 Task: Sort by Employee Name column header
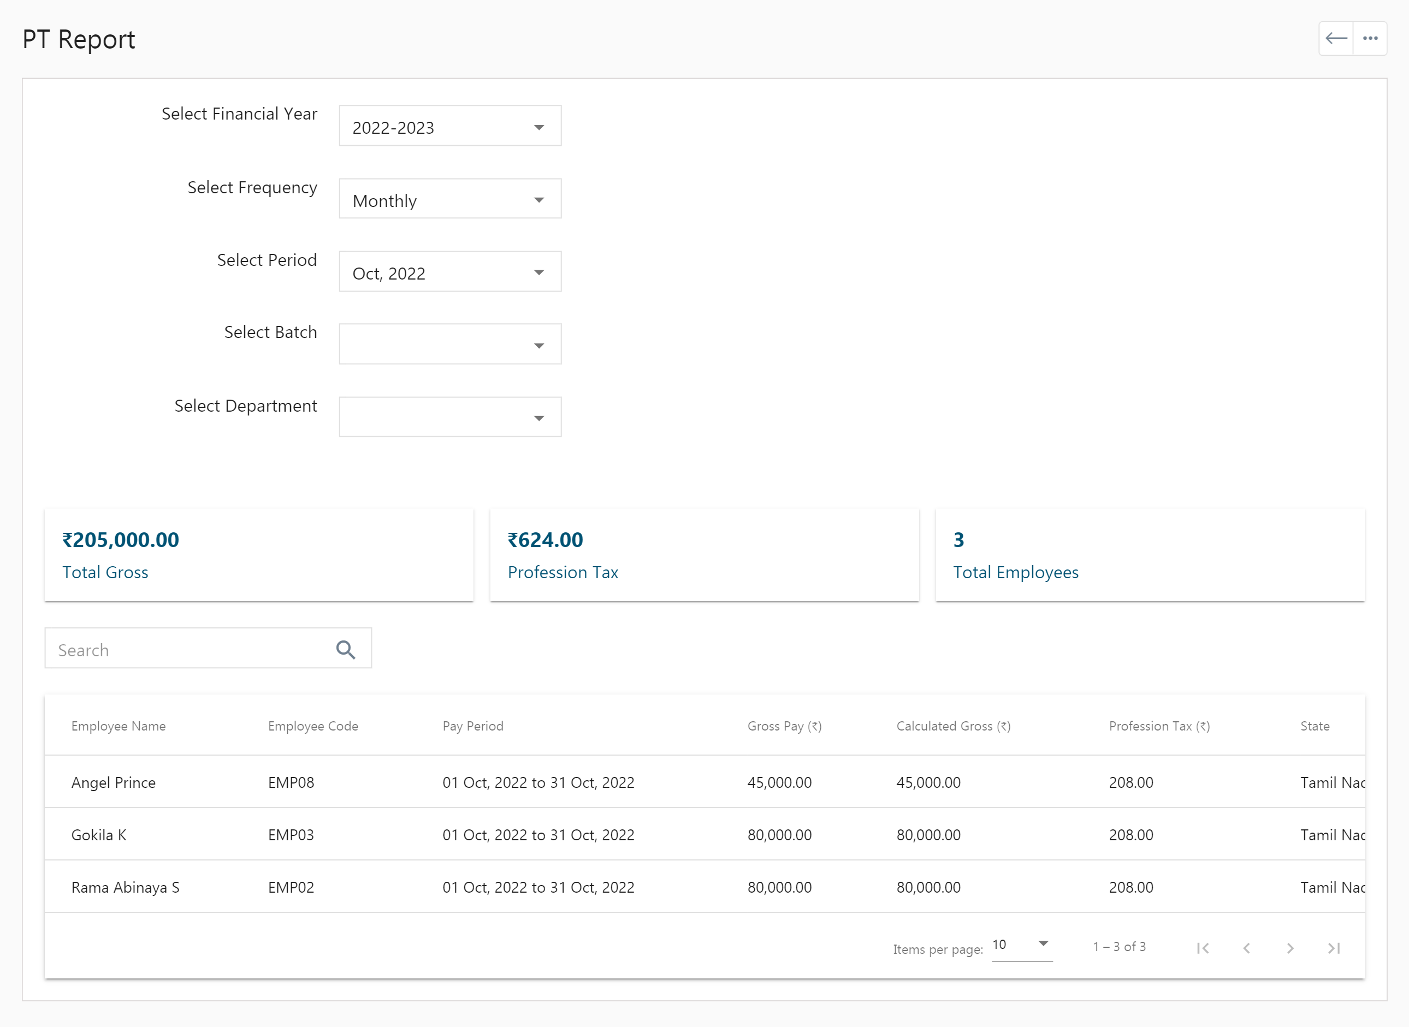119,726
